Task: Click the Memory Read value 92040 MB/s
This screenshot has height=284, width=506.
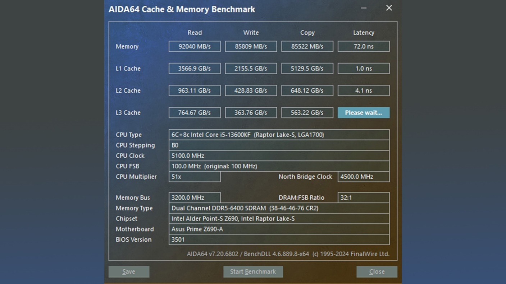Action: click(195, 46)
